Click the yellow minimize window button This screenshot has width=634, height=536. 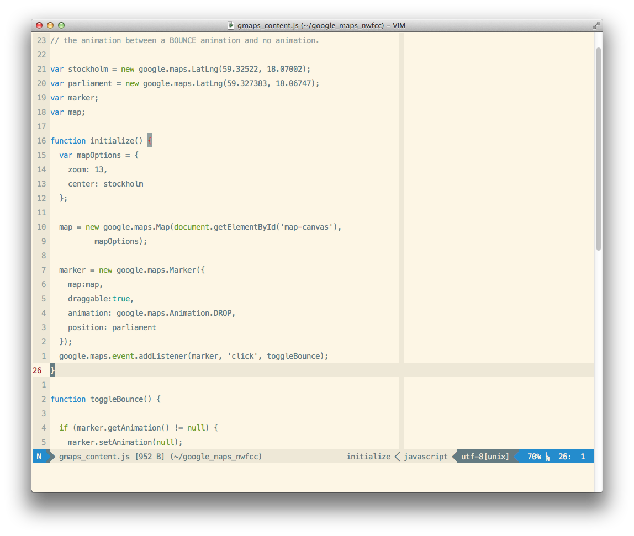(x=50, y=25)
